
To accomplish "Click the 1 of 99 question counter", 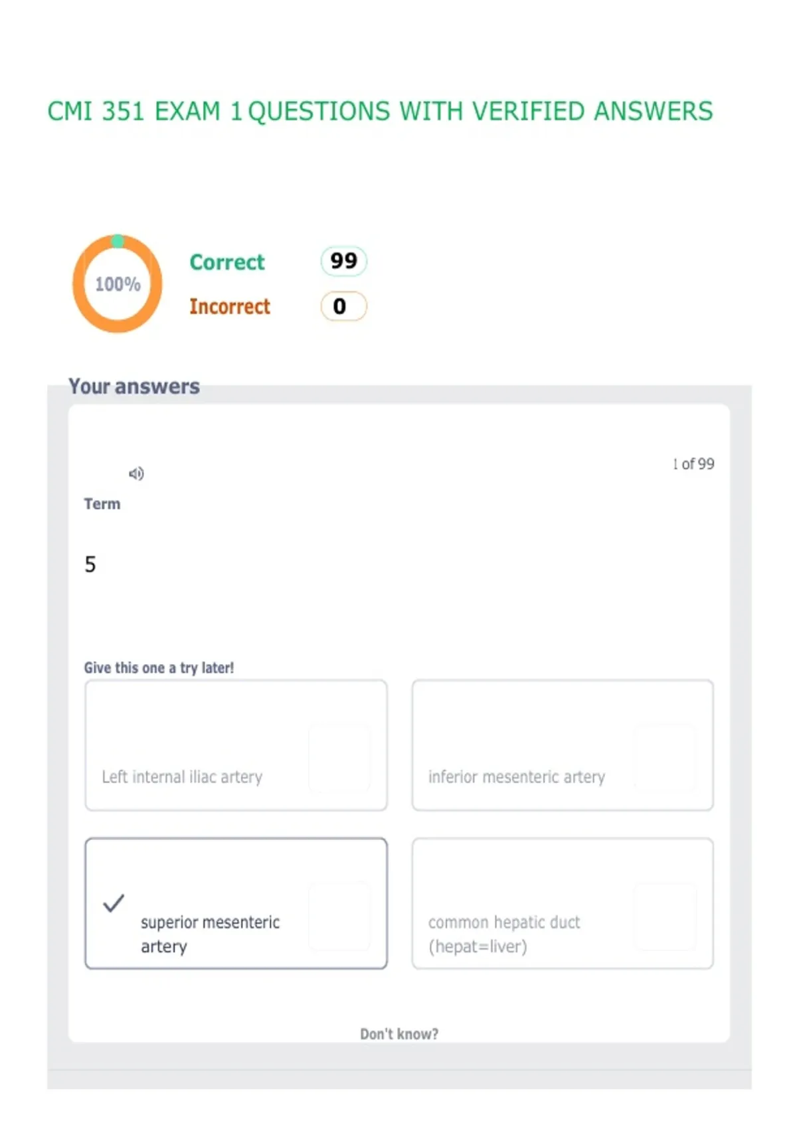I will click(x=693, y=464).
